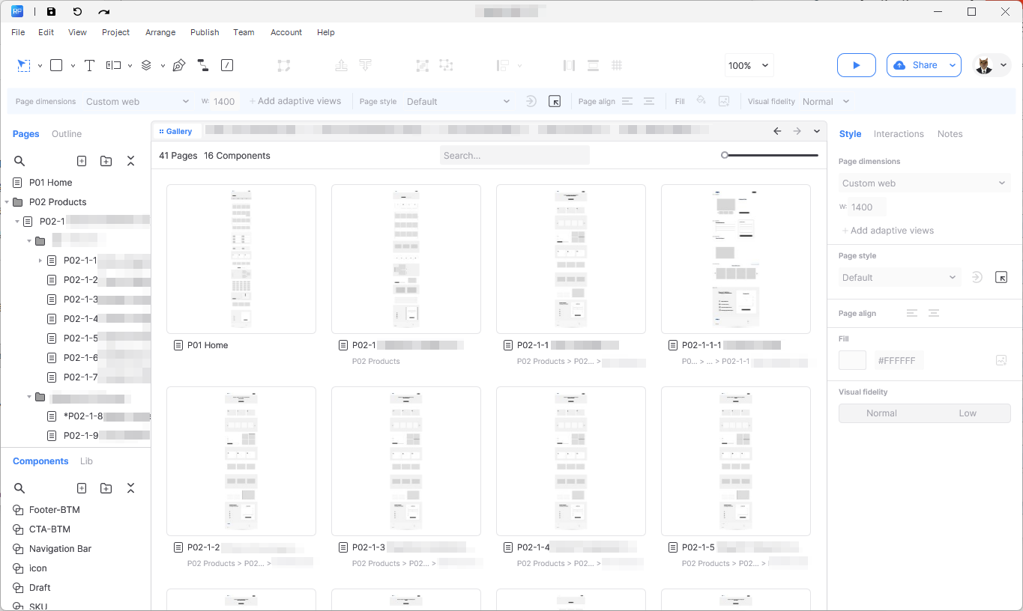The image size is (1023, 611).
Task: Align page center in the Style panel
Action: click(934, 313)
